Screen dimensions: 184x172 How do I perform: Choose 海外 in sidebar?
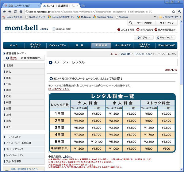[x=24, y=127]
